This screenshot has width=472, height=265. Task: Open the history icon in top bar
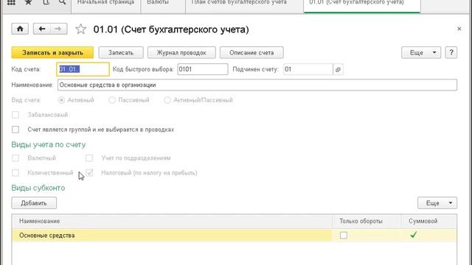coord(46,3)
